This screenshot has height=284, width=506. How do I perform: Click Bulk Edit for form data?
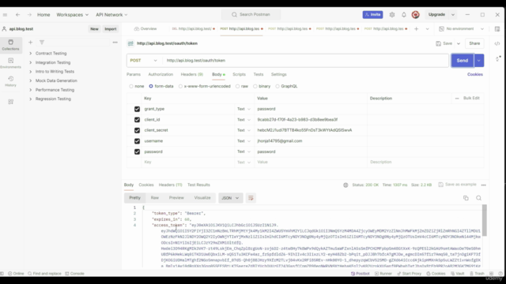[471, 98]
